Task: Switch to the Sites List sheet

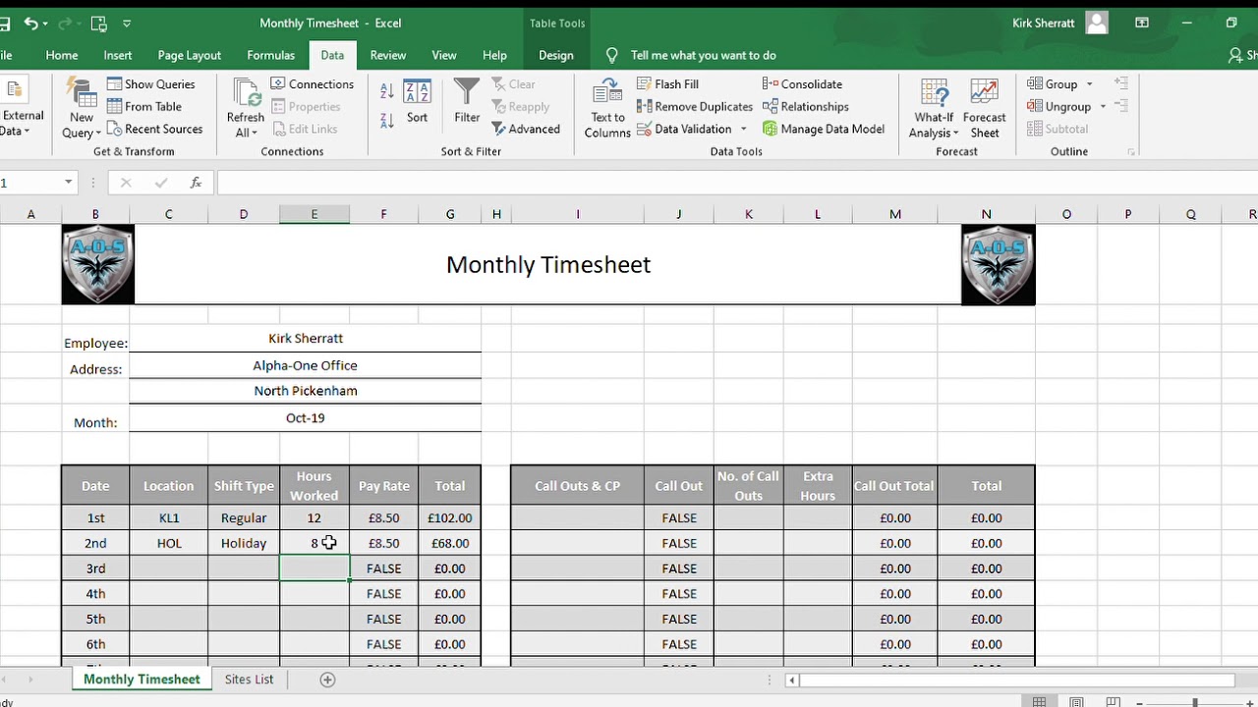Action: tap(249, 680)
